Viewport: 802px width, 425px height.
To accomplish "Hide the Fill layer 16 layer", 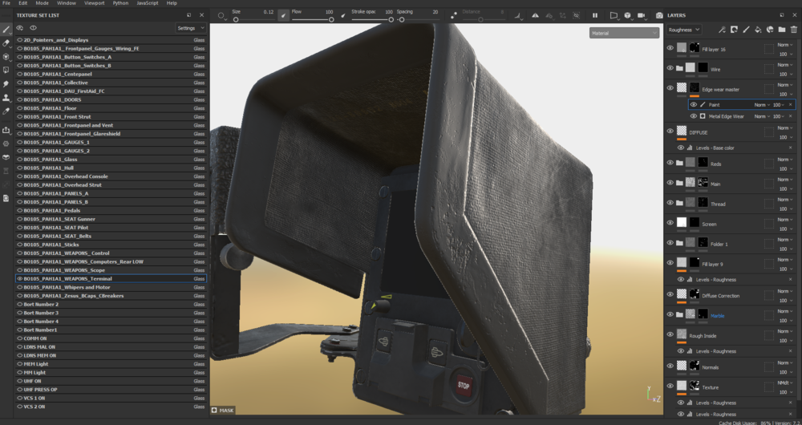I will [670, 47].
